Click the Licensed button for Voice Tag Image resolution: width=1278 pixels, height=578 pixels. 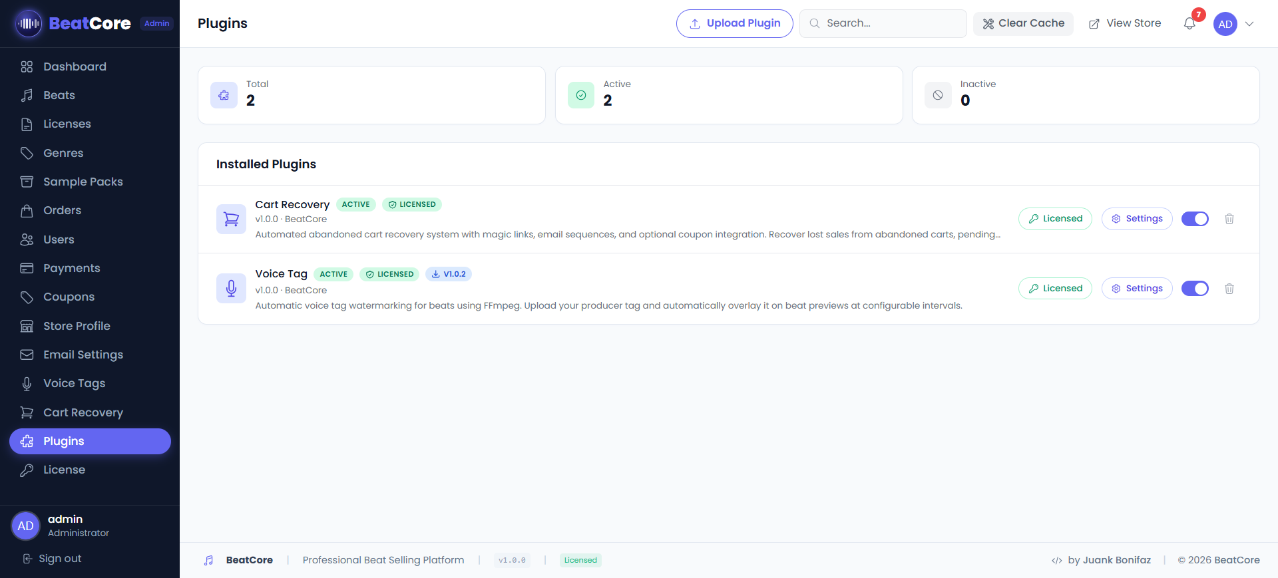coord(1055,289)
